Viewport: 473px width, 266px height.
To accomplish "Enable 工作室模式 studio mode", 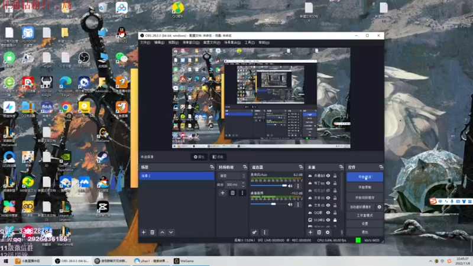I will 365,215.
